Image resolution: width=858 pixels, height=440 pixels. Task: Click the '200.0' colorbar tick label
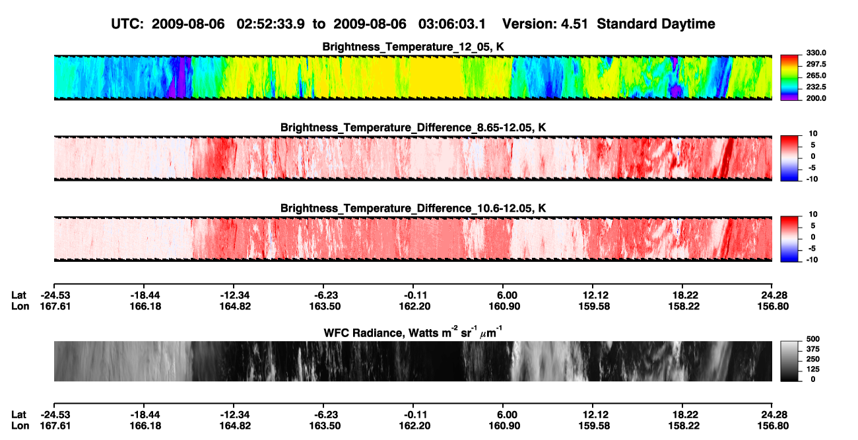[816, 98]
